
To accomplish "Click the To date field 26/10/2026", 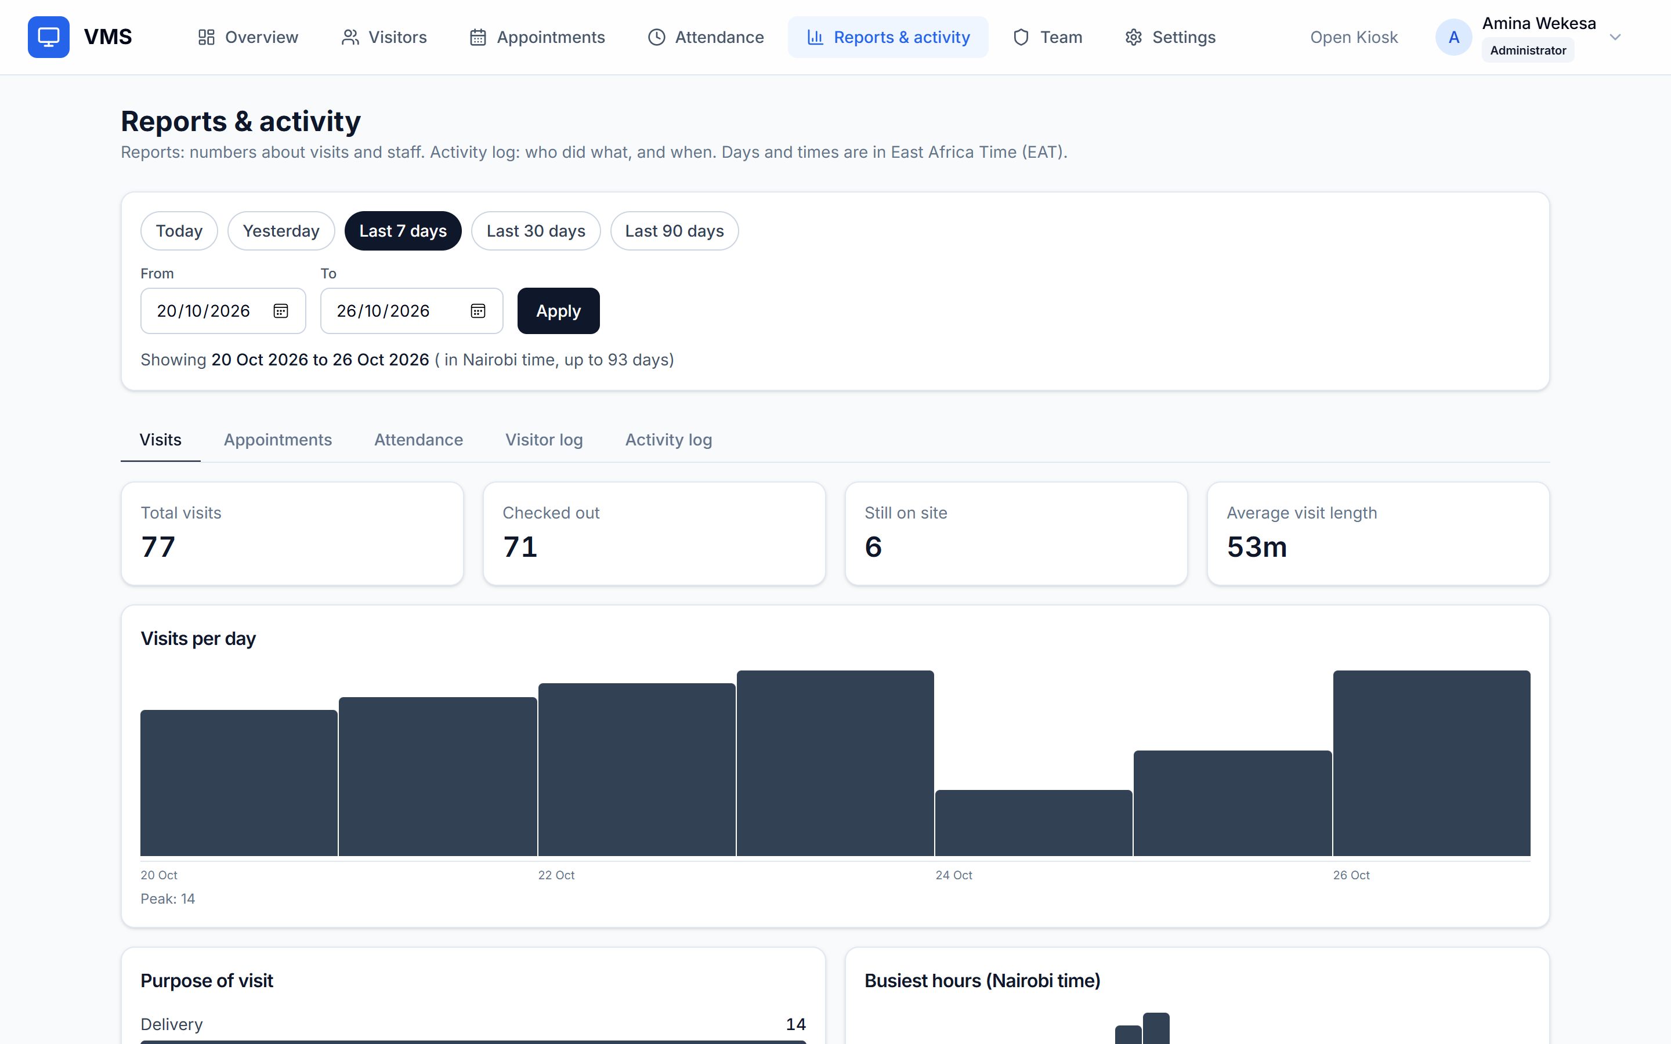I will 411,311.
